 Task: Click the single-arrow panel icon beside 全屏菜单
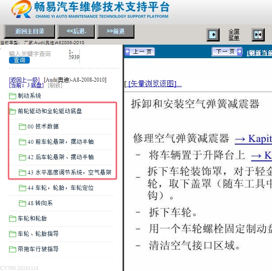click(213, 35)
